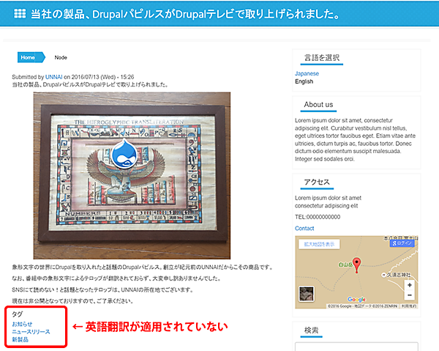The image size is (439, 351).
Task: Click the red map location pin
Action: [356, 265]
